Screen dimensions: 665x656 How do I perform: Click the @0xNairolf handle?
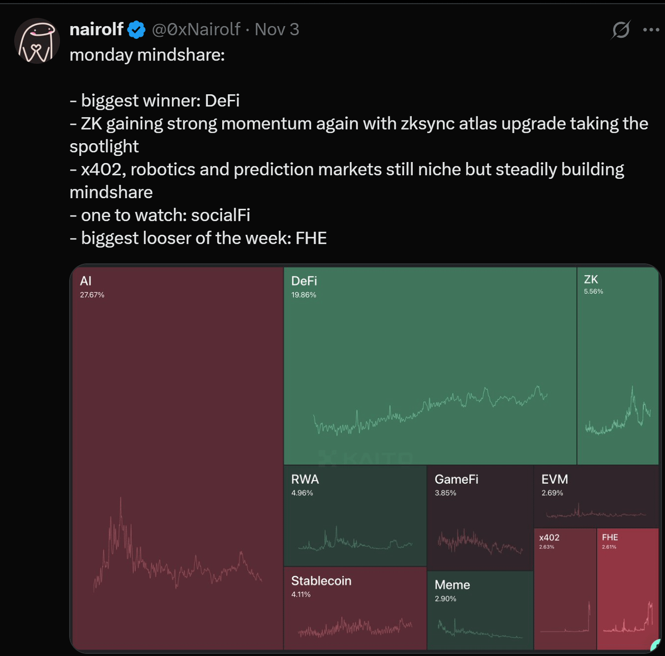click(x=196, y=29)
